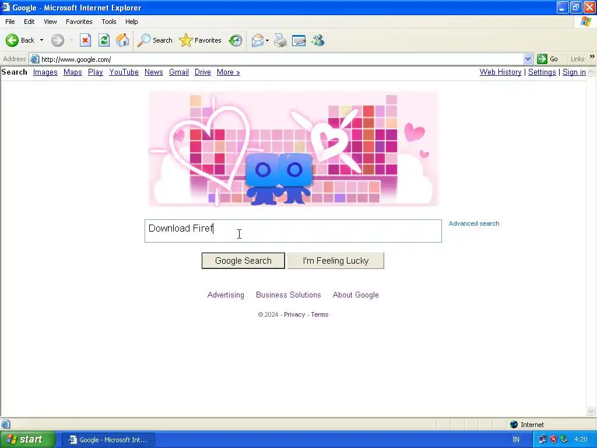Open the History clock icon

pos(236,40)
